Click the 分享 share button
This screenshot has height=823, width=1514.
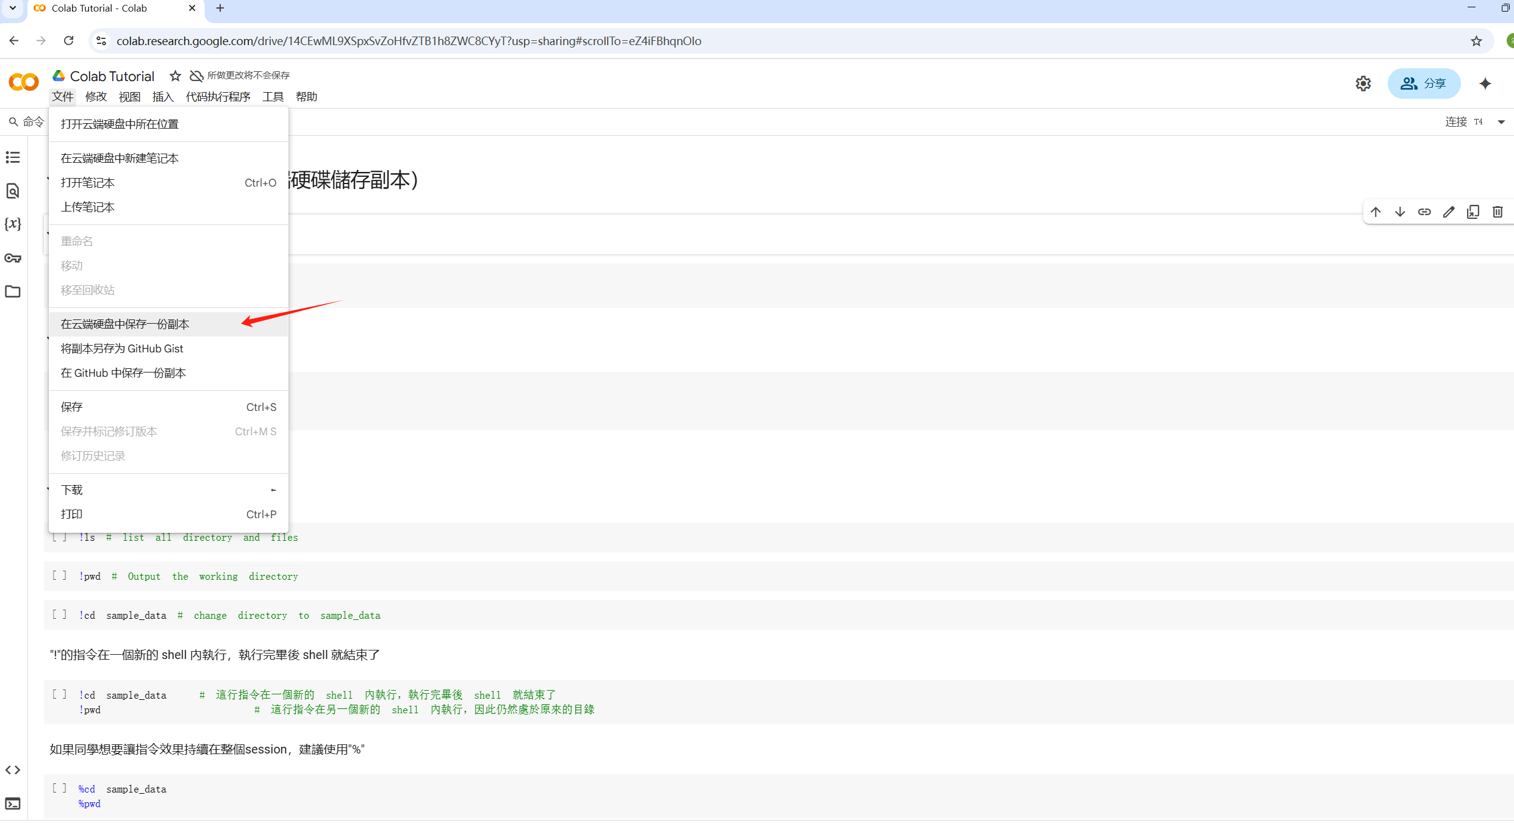click(x=1424, y=84)
